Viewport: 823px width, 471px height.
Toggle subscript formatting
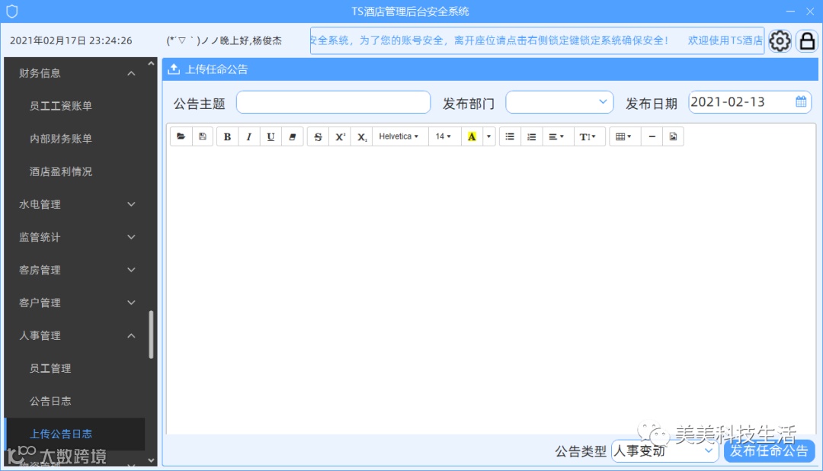362,136
